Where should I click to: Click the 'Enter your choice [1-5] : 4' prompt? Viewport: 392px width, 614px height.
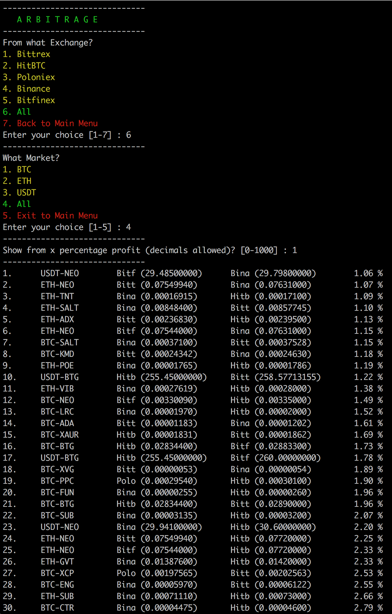coord(67,227)
